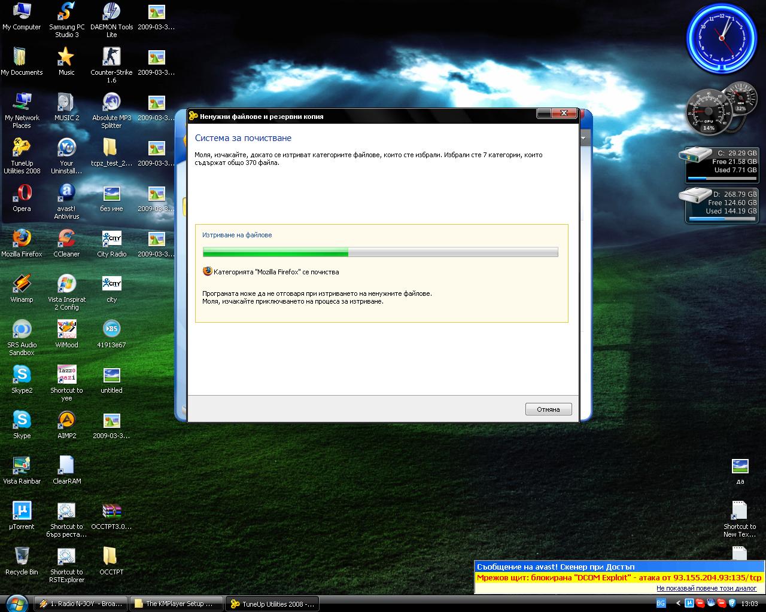Launch the AIMP2 player icon
The width and height of the screenshot is (766, 612).
(66, 426)
